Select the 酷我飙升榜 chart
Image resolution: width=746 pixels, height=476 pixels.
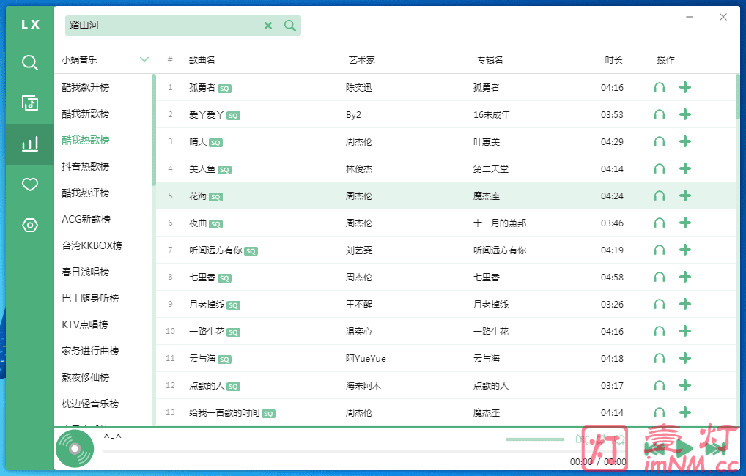click(86, 88)
